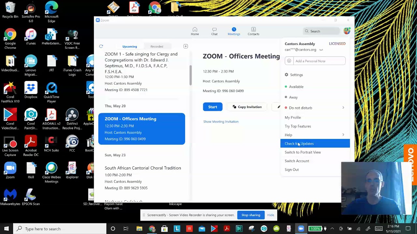The height and width of the screenshot is (234, 417).
Task: Select the Meetings tab in Zoom
Action: pyautogui.click(x=234, y=31)
